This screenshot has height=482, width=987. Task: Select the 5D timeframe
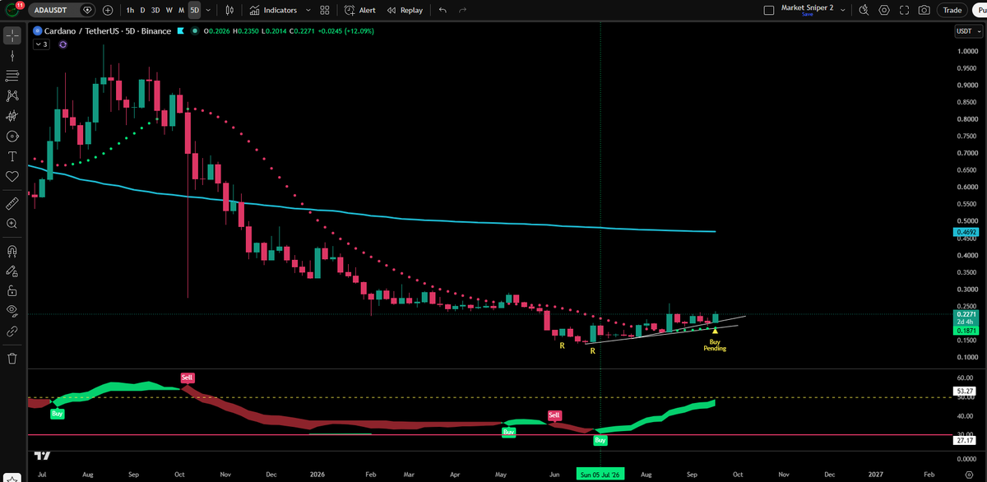click(194, 10)
